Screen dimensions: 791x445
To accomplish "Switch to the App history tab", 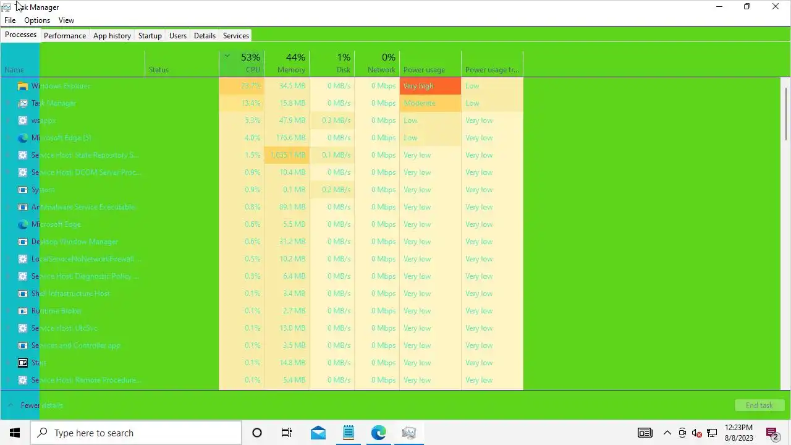I will (x=112, y=36).
